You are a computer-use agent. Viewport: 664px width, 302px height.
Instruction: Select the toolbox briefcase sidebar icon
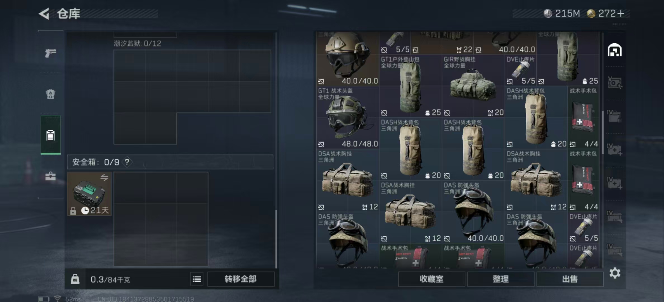(51, 176)
